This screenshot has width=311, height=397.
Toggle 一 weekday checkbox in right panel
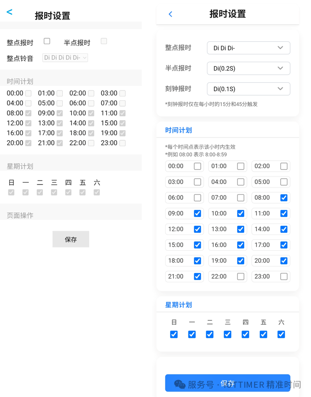(x=192, y=334)
